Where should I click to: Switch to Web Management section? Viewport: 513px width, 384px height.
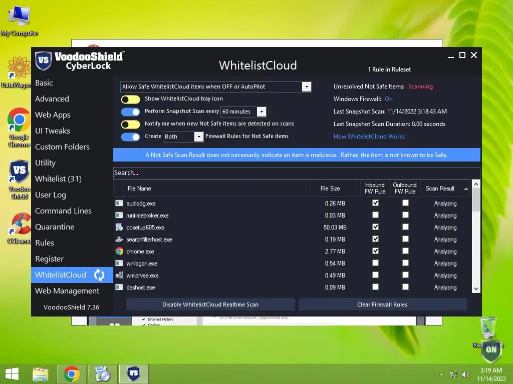click(x=67, y=291)
